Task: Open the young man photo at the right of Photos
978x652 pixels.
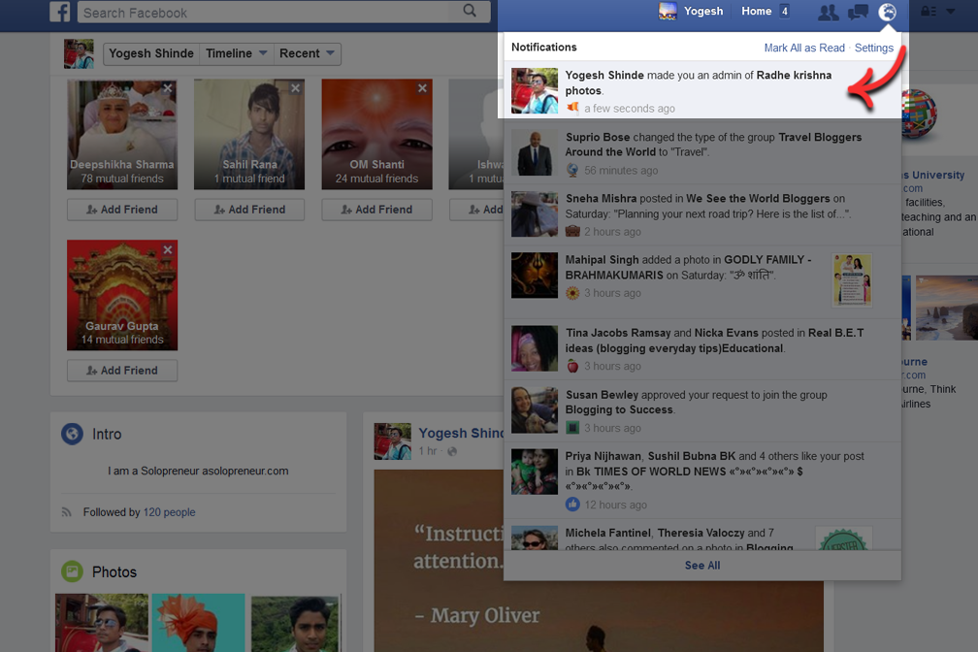Action: [x=295, y=623]
